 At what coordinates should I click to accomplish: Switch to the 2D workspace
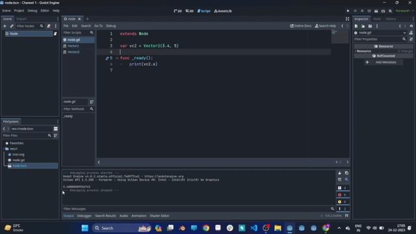tap(177, 11)
